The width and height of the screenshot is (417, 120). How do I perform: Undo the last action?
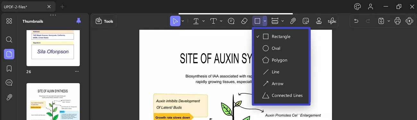356,21
